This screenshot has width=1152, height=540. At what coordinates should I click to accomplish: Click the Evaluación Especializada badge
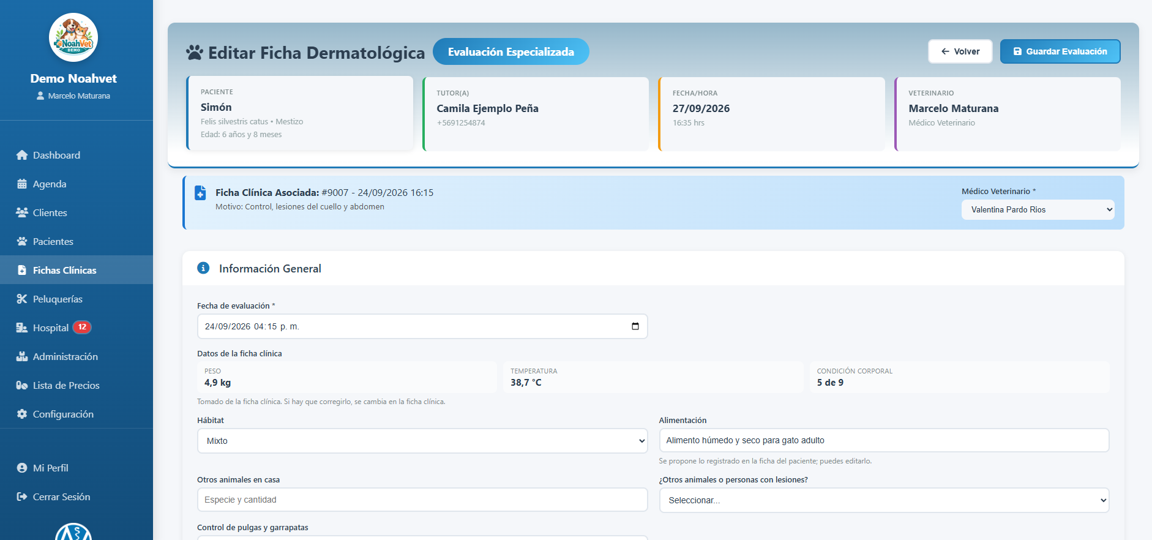[x=511, y=51]
